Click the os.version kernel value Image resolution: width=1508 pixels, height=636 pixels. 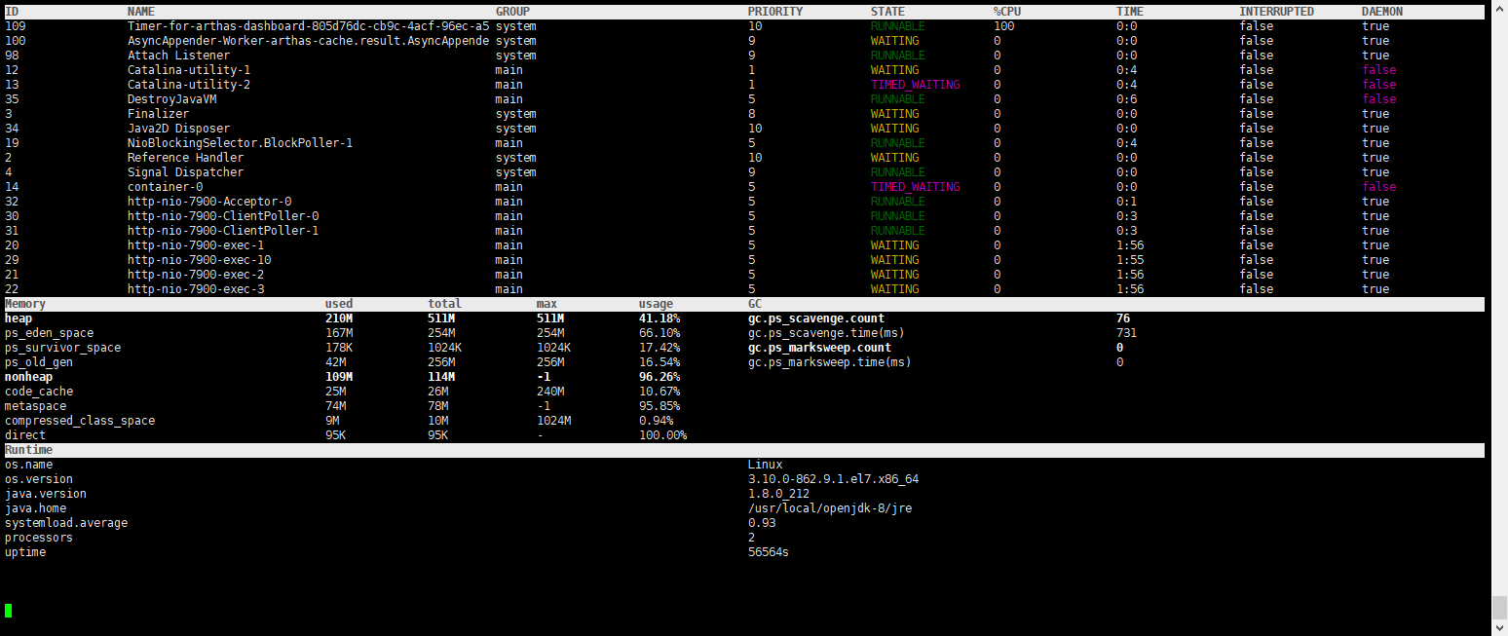pos(833,479)
